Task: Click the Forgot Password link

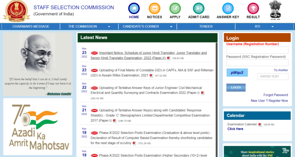Action: click(x=275, y=95)
